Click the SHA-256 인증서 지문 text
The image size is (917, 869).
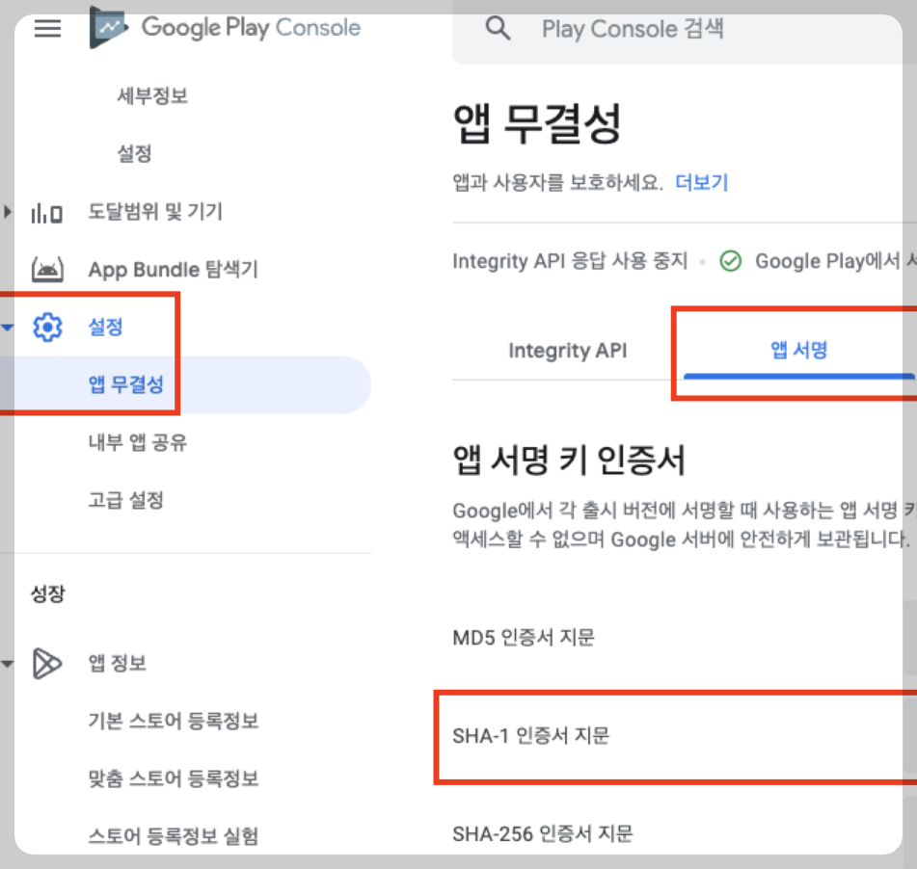(x=543, y=833)
